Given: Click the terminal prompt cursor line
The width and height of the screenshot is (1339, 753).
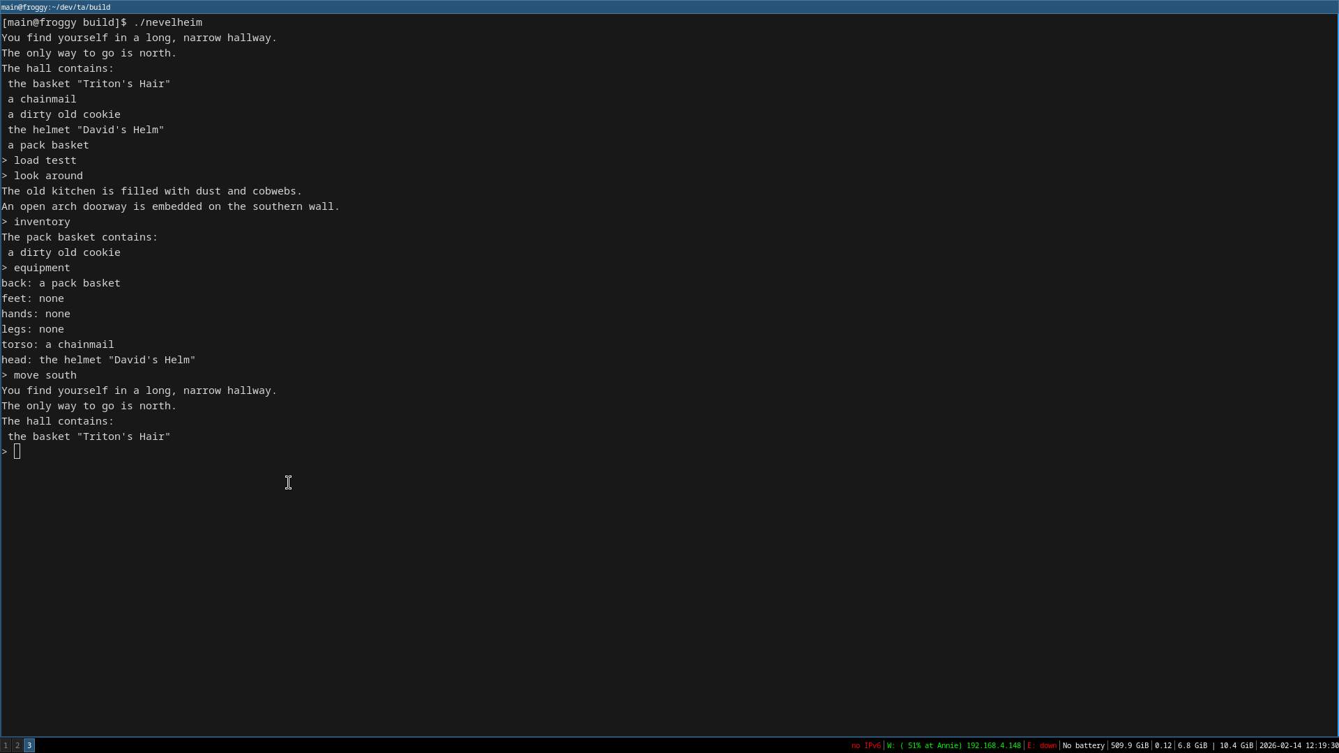Looking at the screenshot, I should pos(17,452).
